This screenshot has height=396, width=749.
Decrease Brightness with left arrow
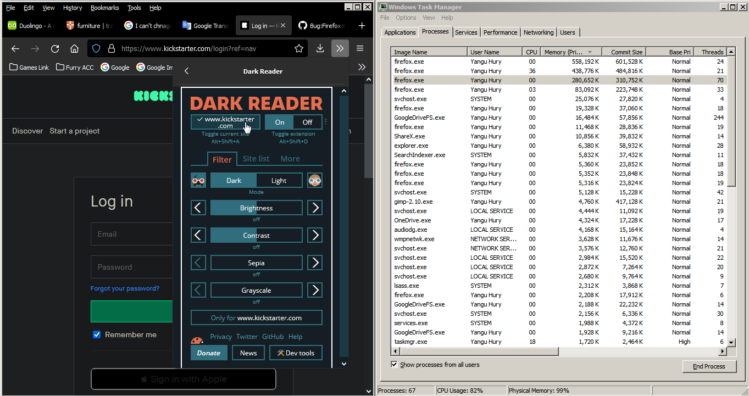click(x=198, y=208)
